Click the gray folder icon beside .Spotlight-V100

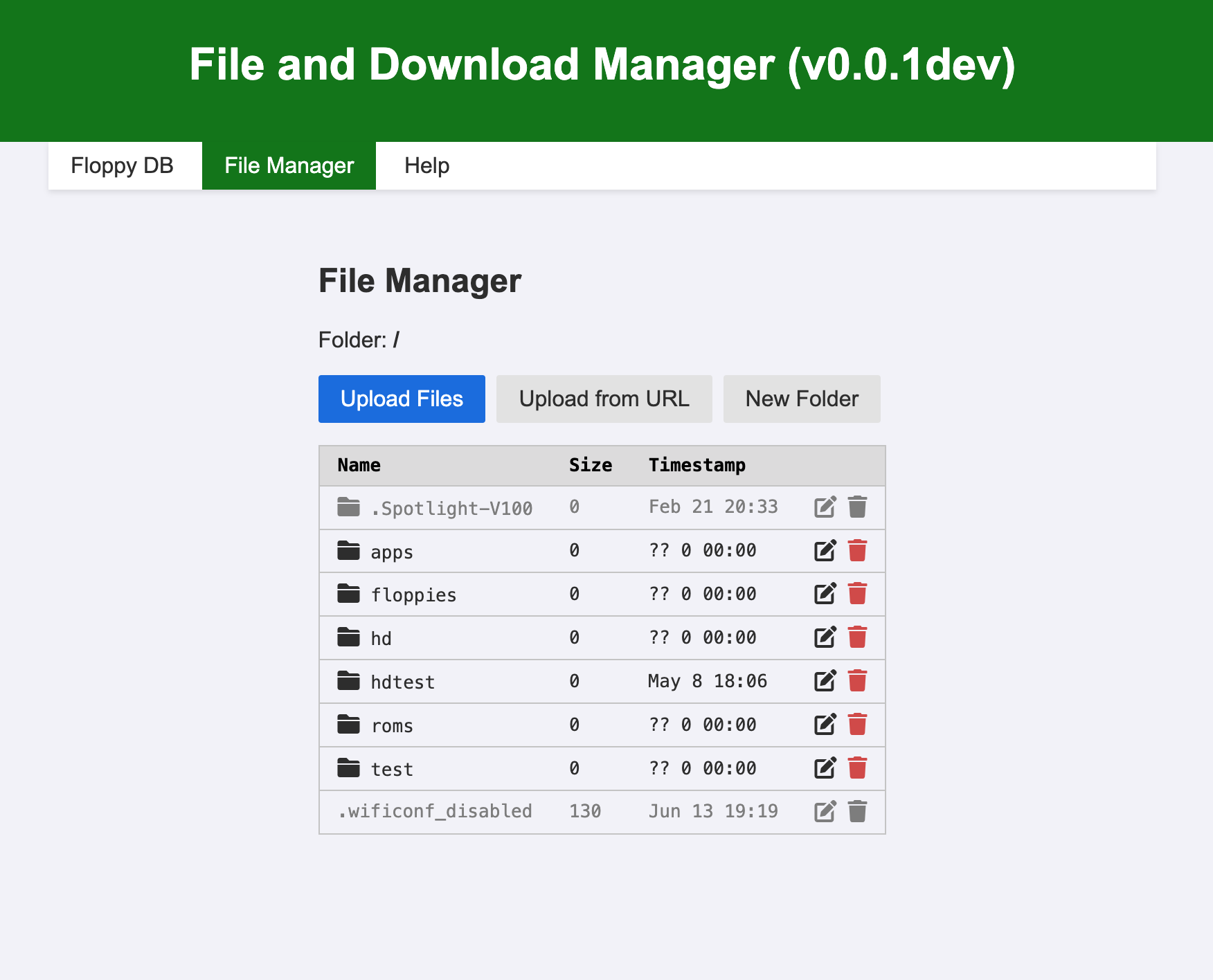pos(348,507)
